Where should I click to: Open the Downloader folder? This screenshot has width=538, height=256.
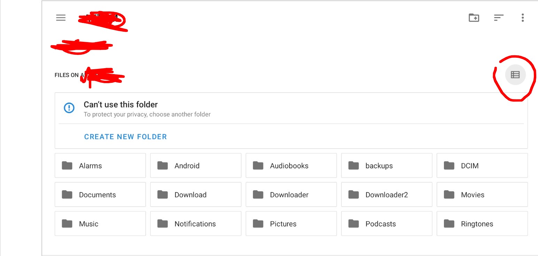(291, 195)
